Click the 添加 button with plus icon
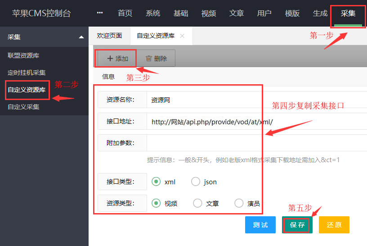 click(x=117, y=59)
